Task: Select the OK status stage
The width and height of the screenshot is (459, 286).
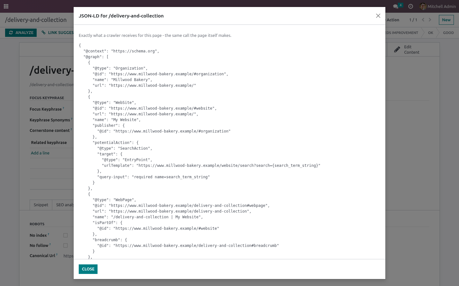Action: 431,33
